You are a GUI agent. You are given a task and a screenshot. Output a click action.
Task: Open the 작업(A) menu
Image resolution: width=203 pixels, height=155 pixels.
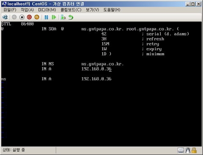pyautogui.click(x=27, y=10)
